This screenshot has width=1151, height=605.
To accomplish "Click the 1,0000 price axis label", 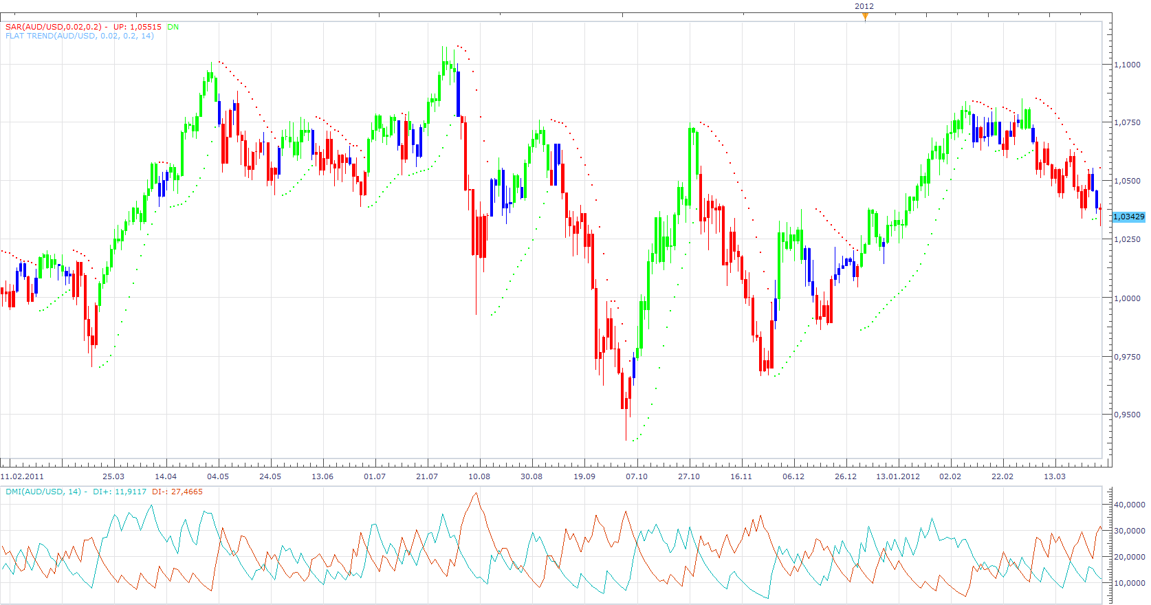I will click(x=1127, y=298).
